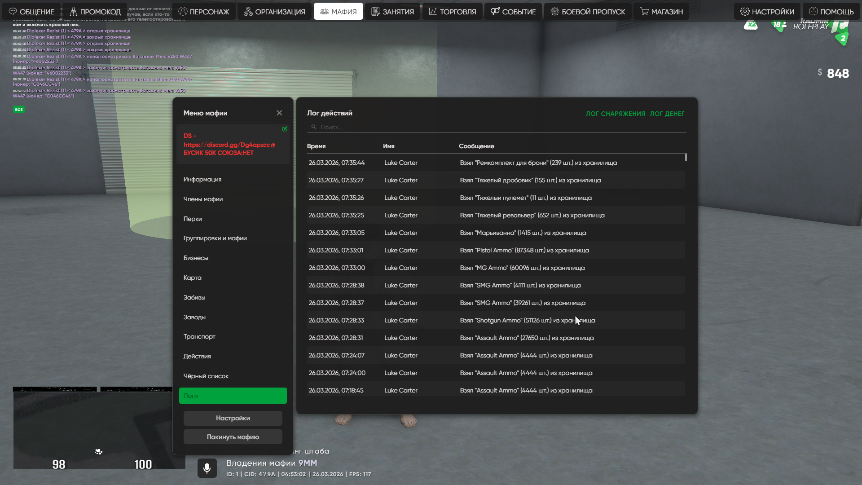Open the Помощь help menu
The image size is (862, 485).
(x=831, y=12)
